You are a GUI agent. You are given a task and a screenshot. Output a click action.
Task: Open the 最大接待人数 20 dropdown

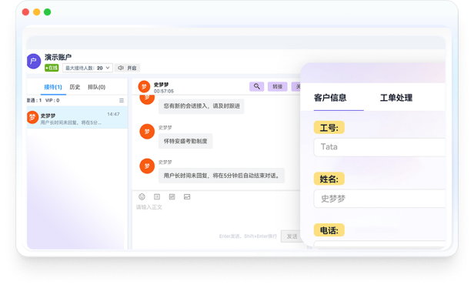[88, 68]
